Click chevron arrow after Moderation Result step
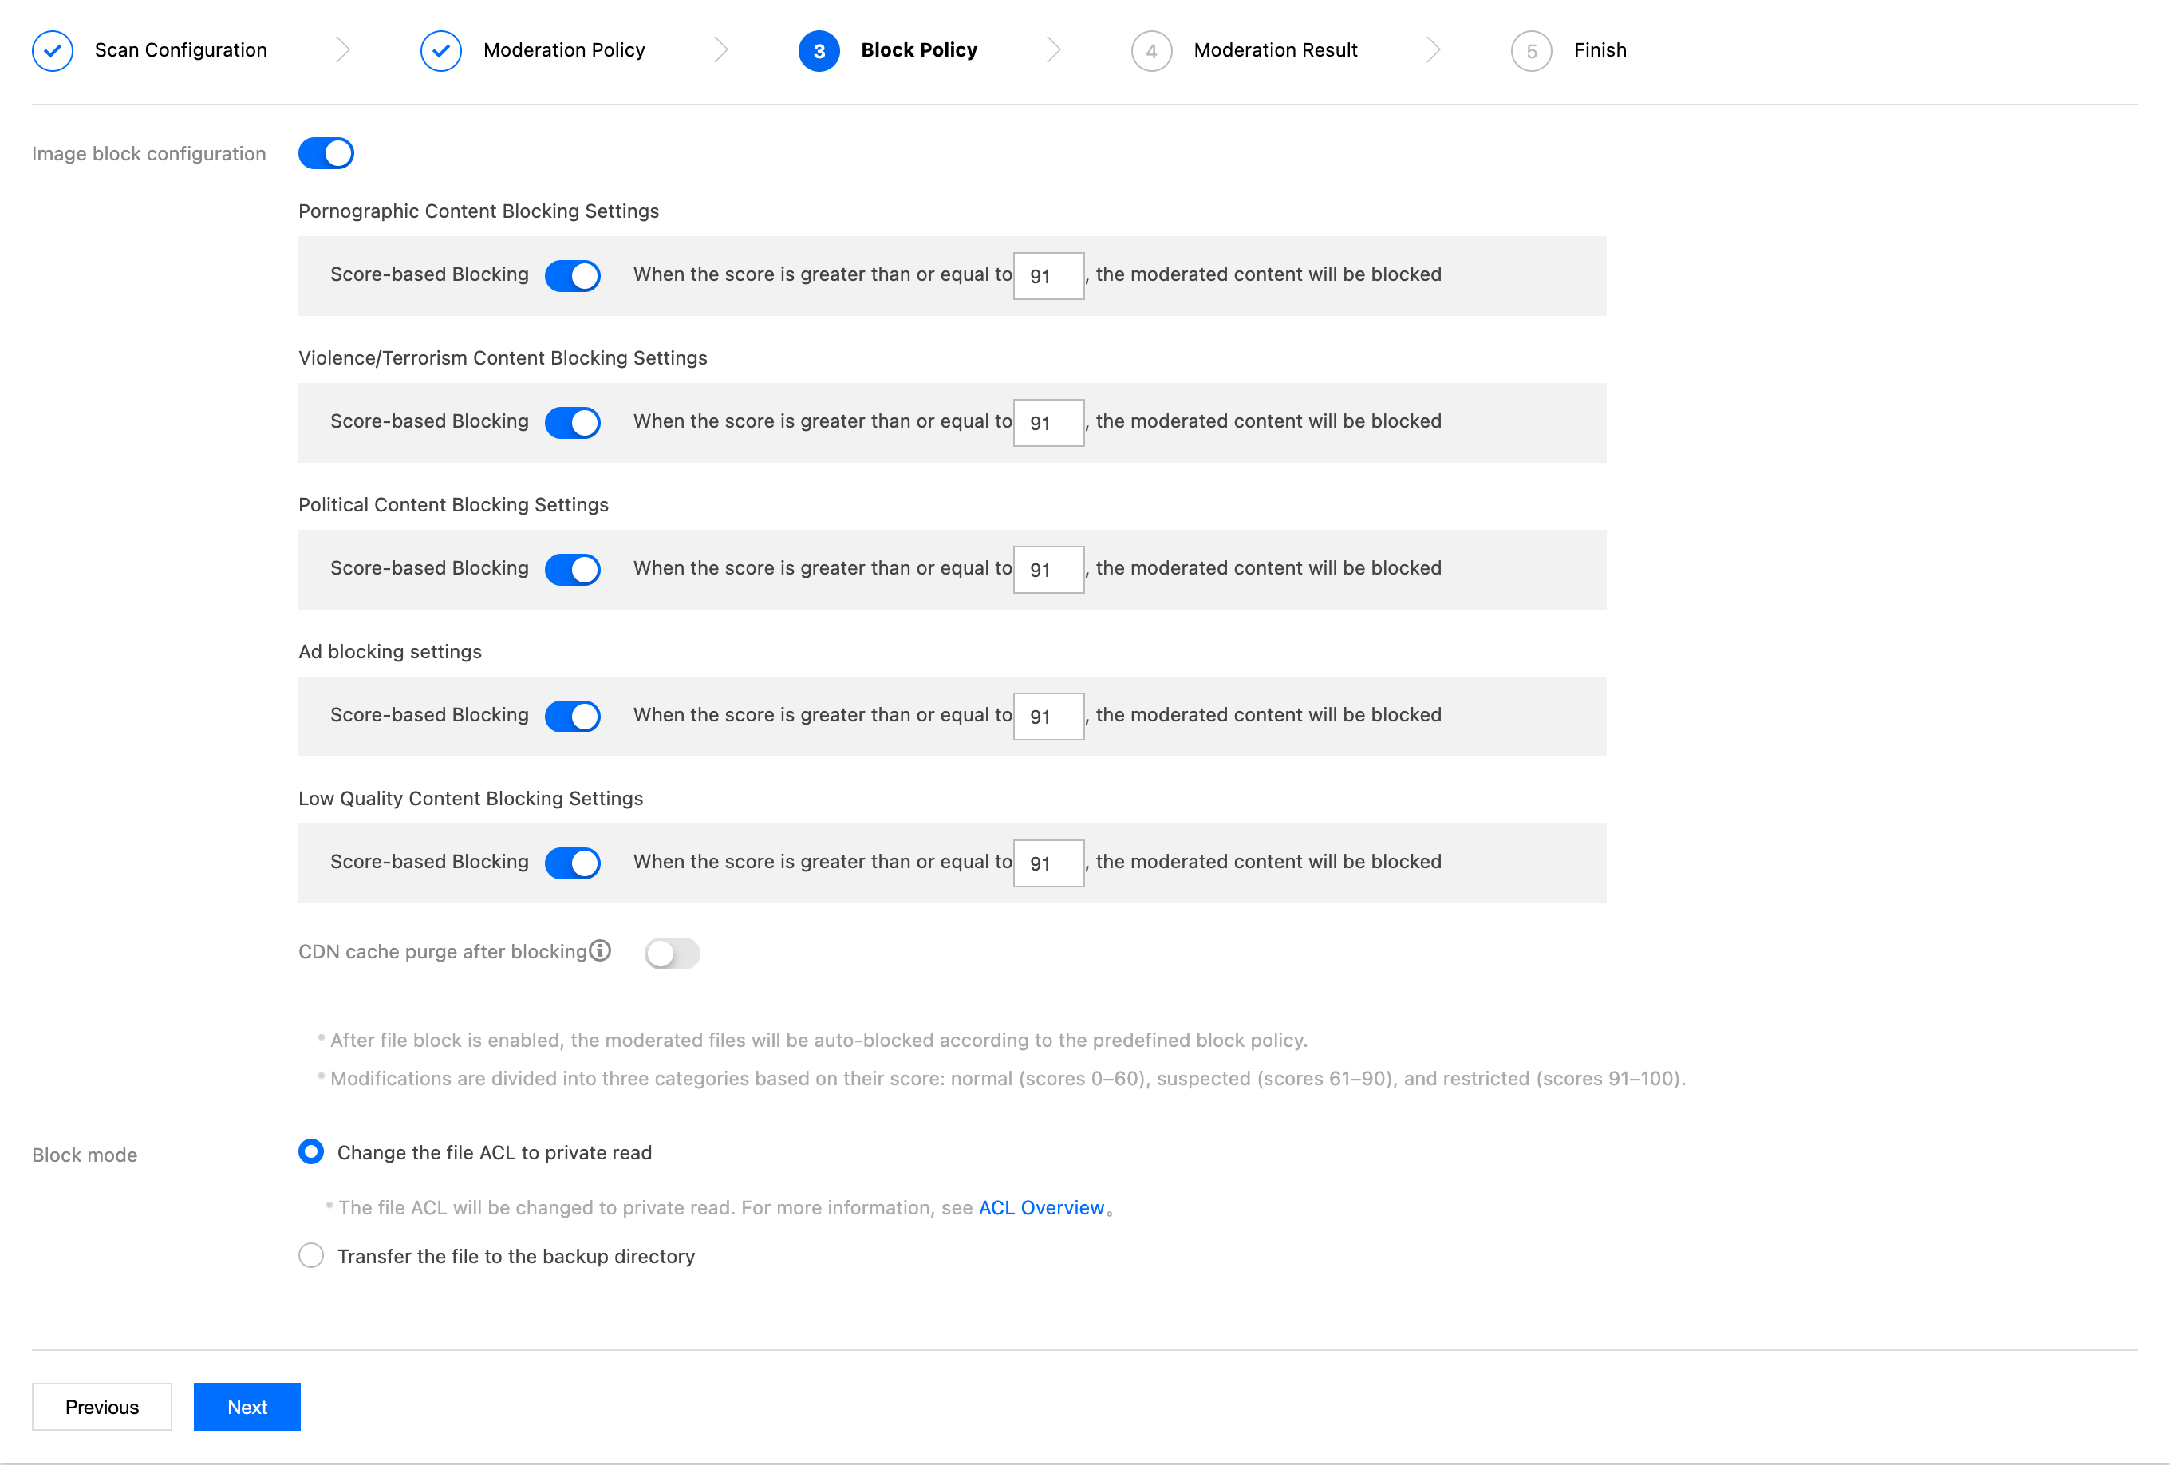2170x1465 pixels. [1434, 50]
